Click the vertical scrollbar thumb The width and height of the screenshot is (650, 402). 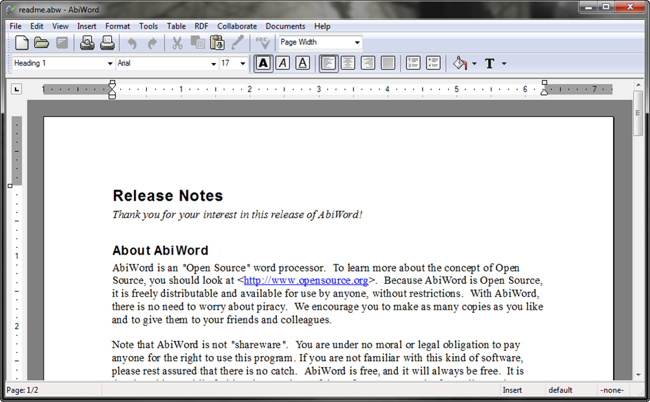[638, 113]
